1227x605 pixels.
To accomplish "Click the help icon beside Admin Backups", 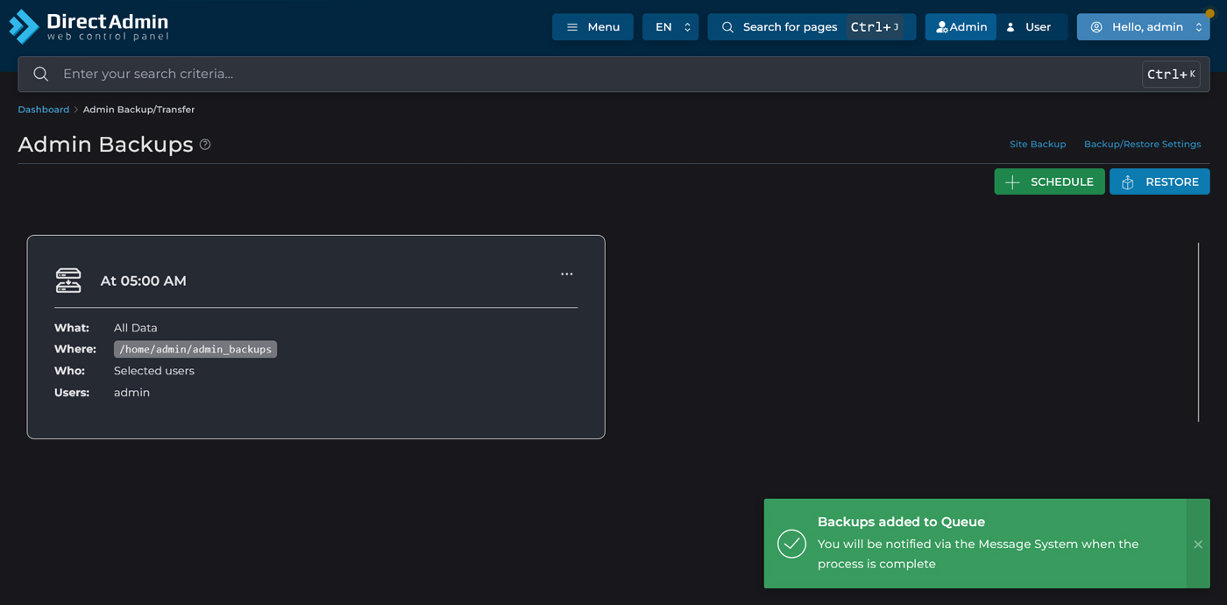I will point(205,145).
